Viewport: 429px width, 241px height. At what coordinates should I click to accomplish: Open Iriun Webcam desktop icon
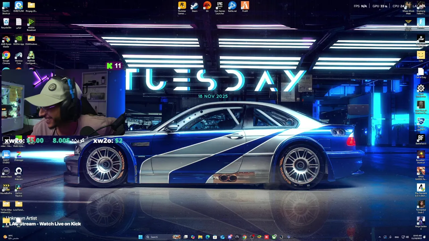[x=18, y=174]
